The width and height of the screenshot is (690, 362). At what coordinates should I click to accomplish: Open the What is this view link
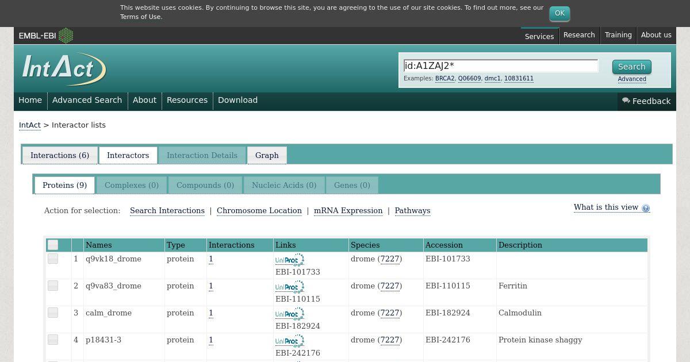606,207
